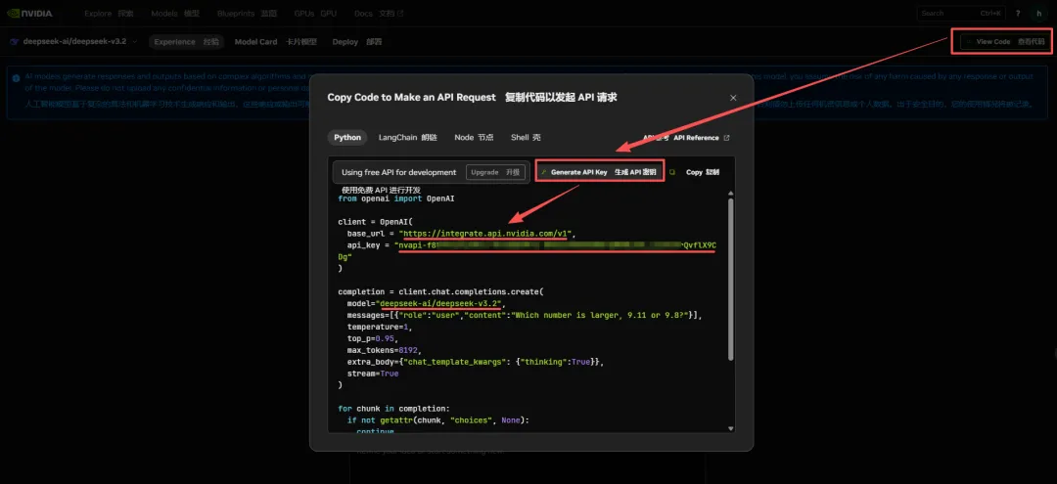The height and width of the screenshot is (484, 1057).
Task: Click the key icon on Generate API Key
Action: coord(544,172)
